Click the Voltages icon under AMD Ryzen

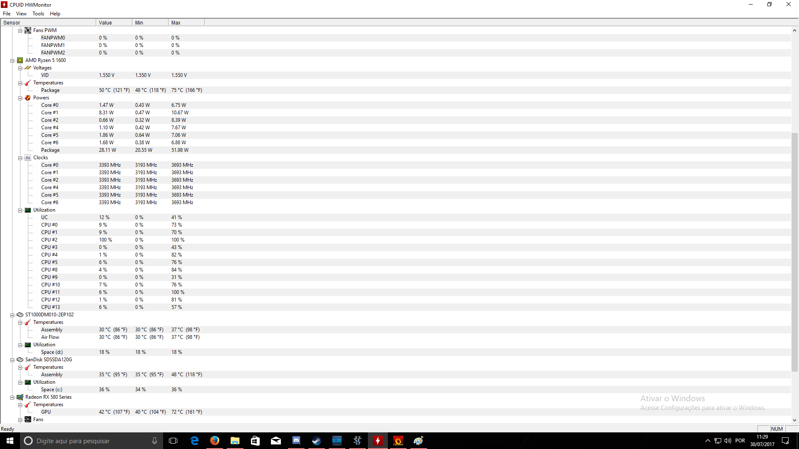28,68
